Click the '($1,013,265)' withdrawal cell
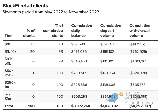Screen dimensions: 158x110 (139, 61)
